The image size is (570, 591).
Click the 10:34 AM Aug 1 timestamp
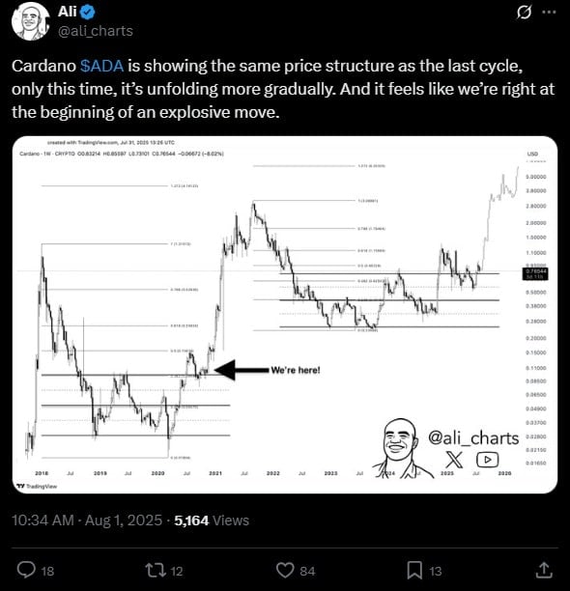pos(87,521)
